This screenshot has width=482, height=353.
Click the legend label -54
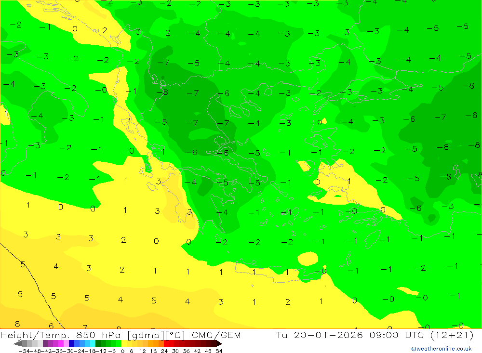pos(24,351)
